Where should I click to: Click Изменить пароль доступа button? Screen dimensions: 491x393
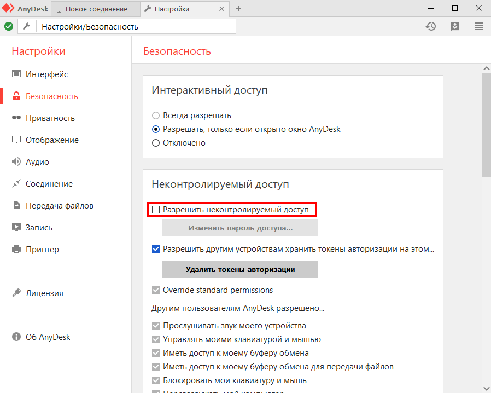240,228
